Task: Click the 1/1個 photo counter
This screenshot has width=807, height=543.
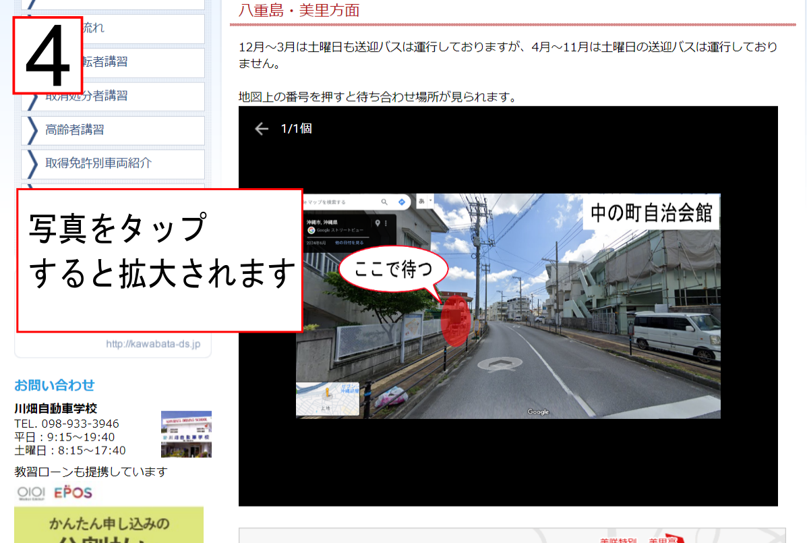Action: pos(297,129)
